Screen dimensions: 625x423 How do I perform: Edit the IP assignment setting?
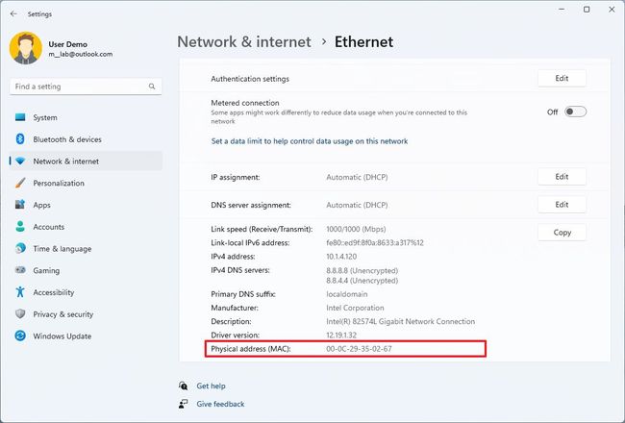point(562,177)
